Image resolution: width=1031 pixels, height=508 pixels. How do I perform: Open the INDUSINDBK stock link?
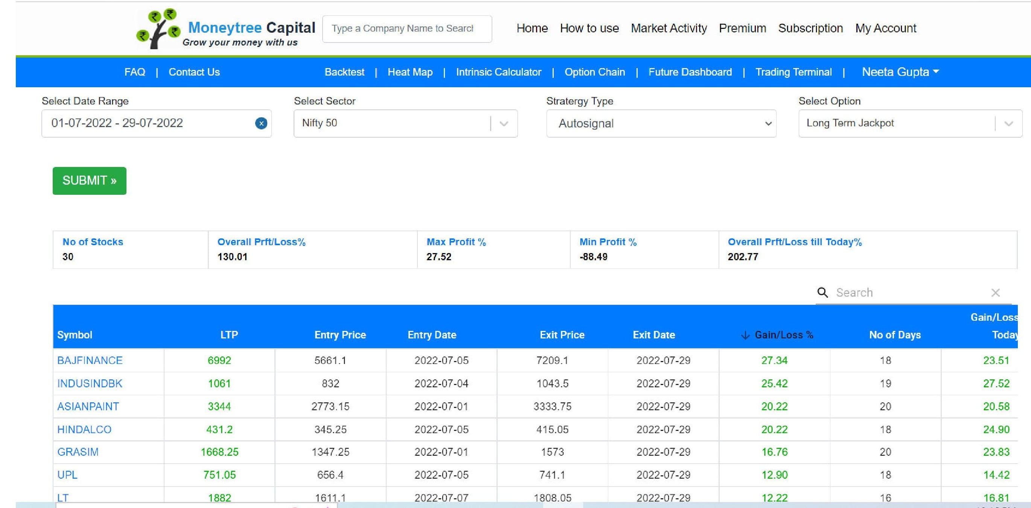[x=89, y=384]
